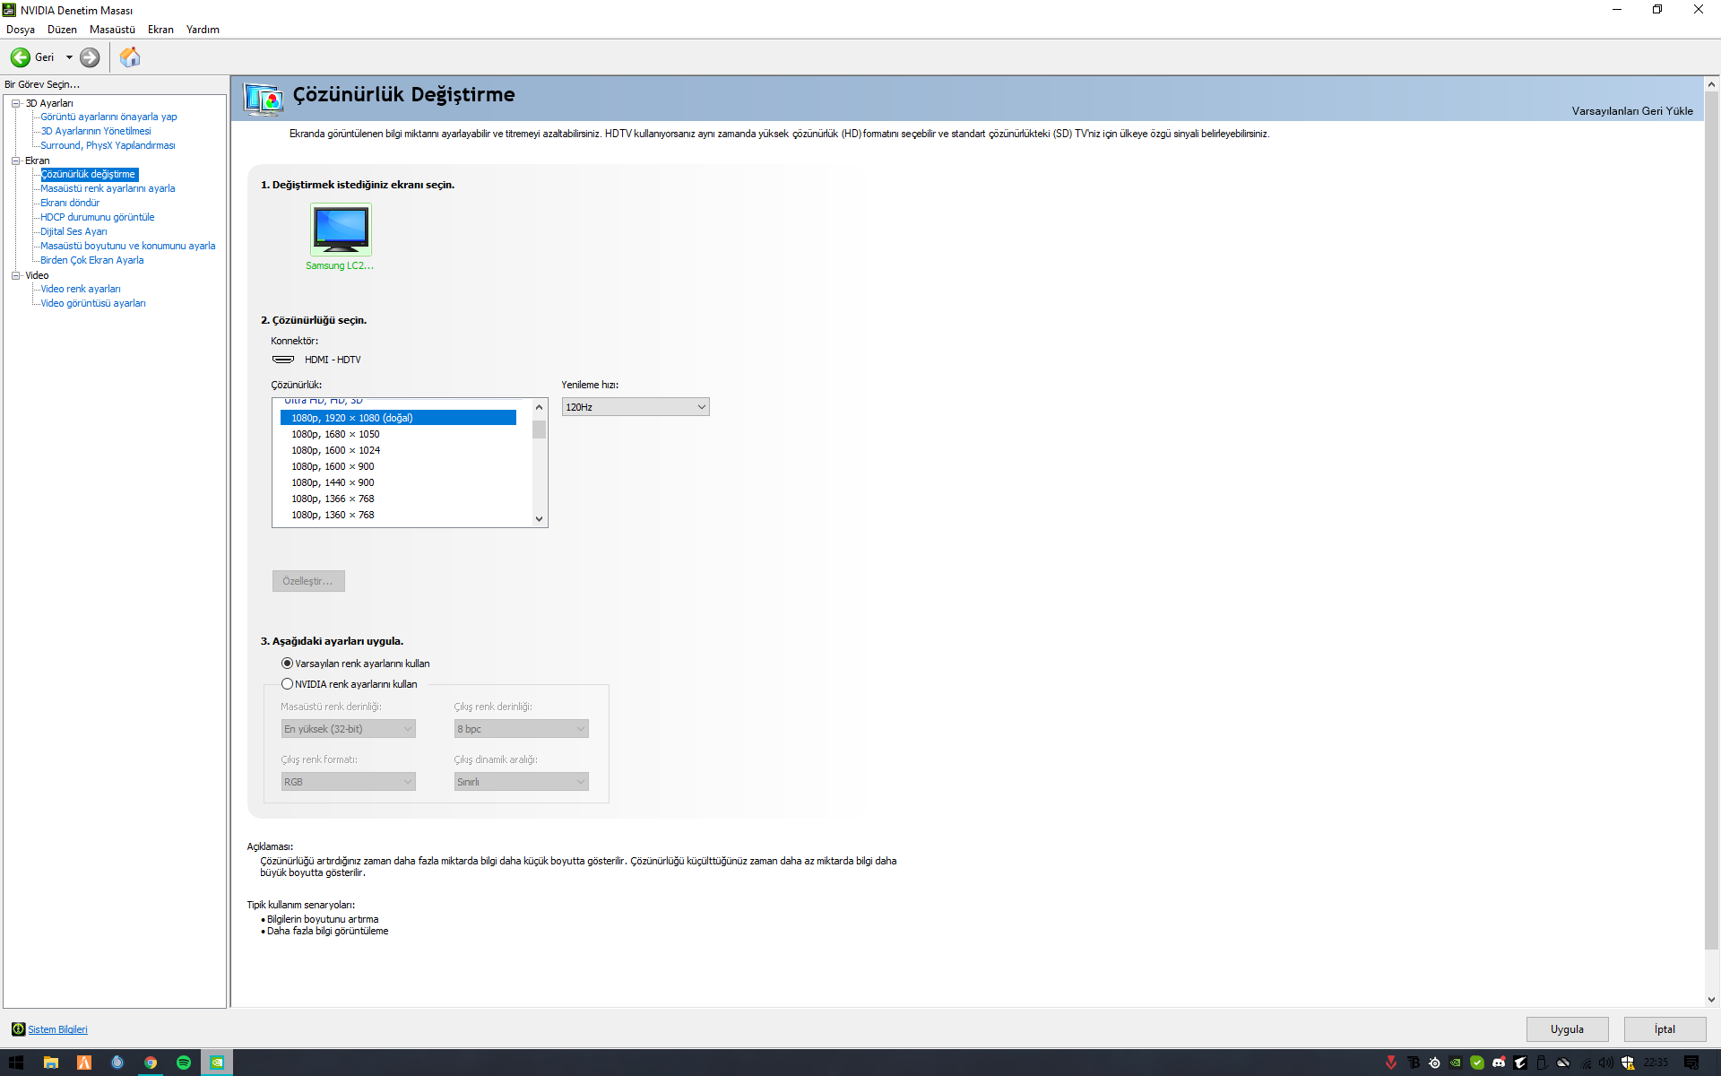This screenshot has height=1076, width=1721.
Task: Select the Samsung LC2 monitor thumbnail
Action: click(x=341, y=229)
